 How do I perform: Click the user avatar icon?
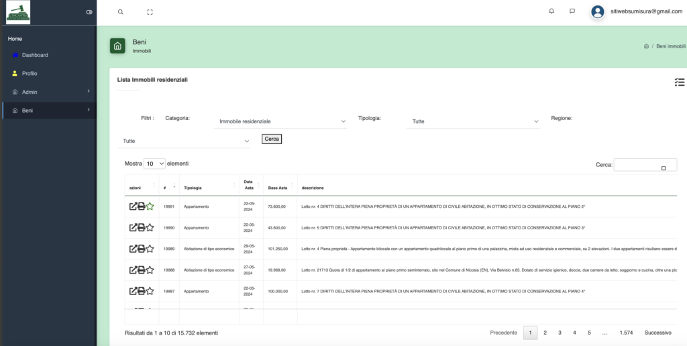click(598, 11)
